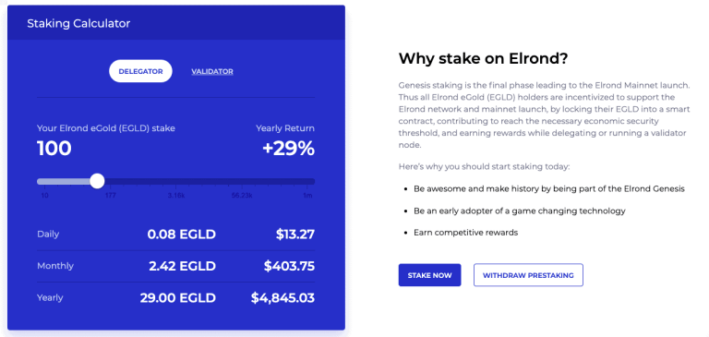Viewport: 709px width, 337px height.
Task: Click the stake slider handle
Action: pyautogui.click(x=97, y=181)
